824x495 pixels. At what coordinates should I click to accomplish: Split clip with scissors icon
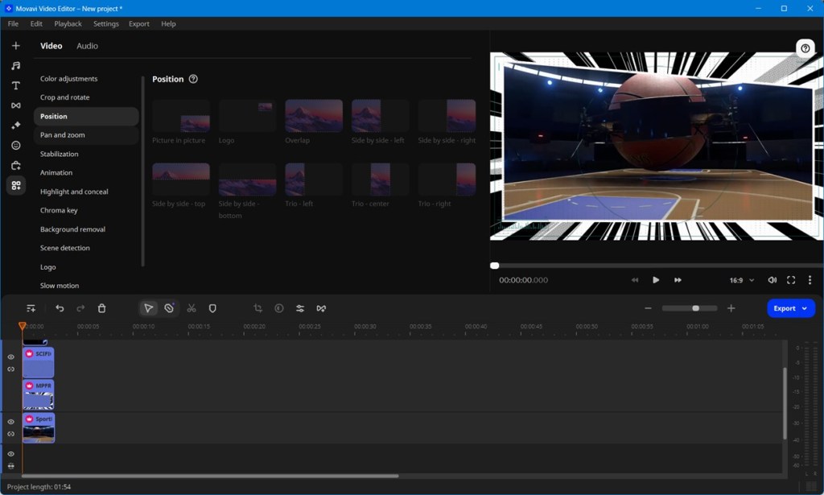coord(192,308)
